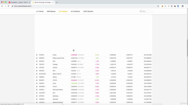Viewport: 188px width, 105px height.
Task: Select the BTC Markets tab
Action: (x=63, y=11)
